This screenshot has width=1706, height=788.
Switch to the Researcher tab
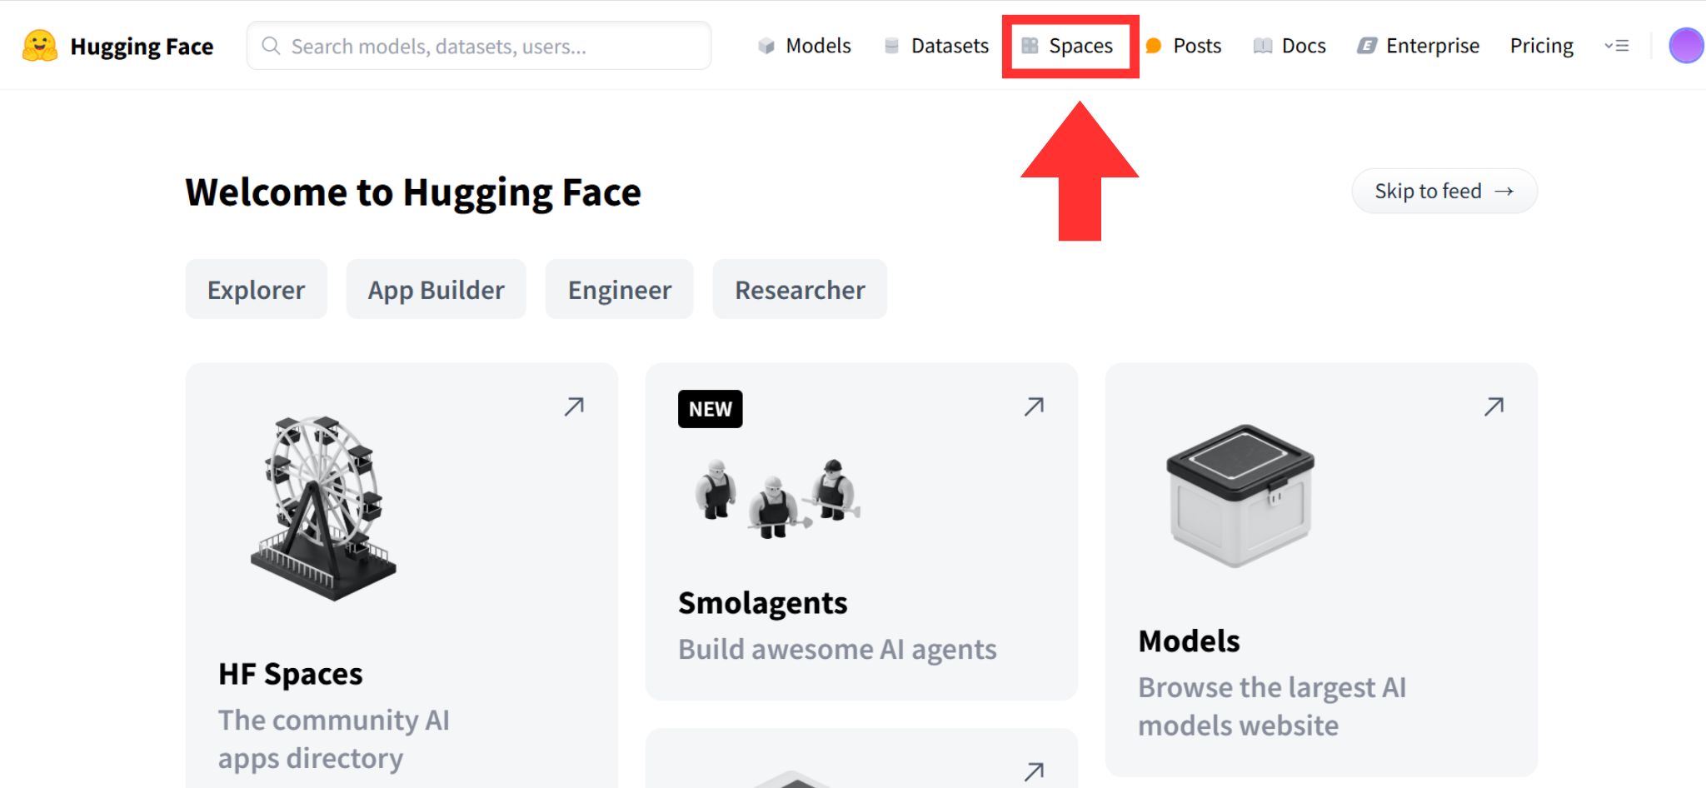(x=800, y=290)
